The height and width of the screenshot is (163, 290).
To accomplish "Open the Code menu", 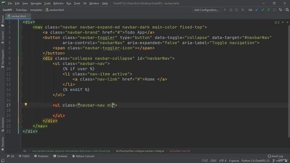I will pos(47,3).
